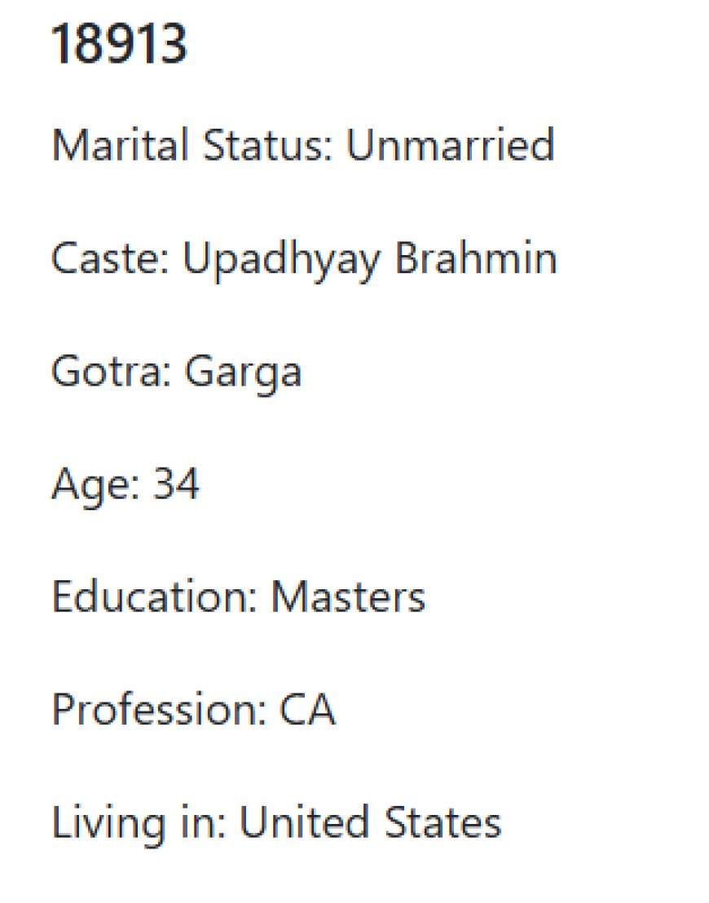The height and width of the screenshot is (903, 709).
Task: Select the Masters education value
Action: coord(348,597)
